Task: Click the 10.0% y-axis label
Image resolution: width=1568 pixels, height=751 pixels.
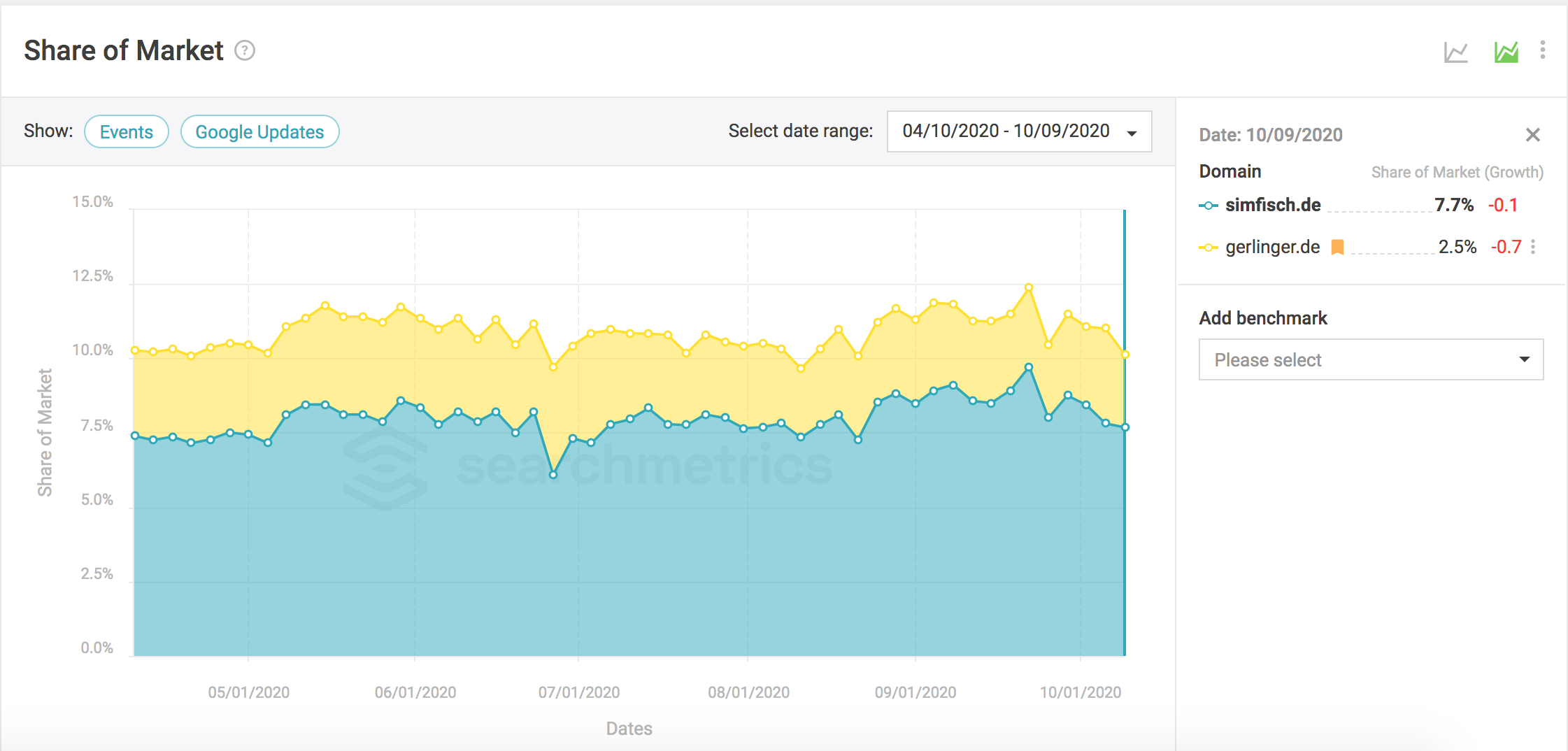Action: pos(93,350)
